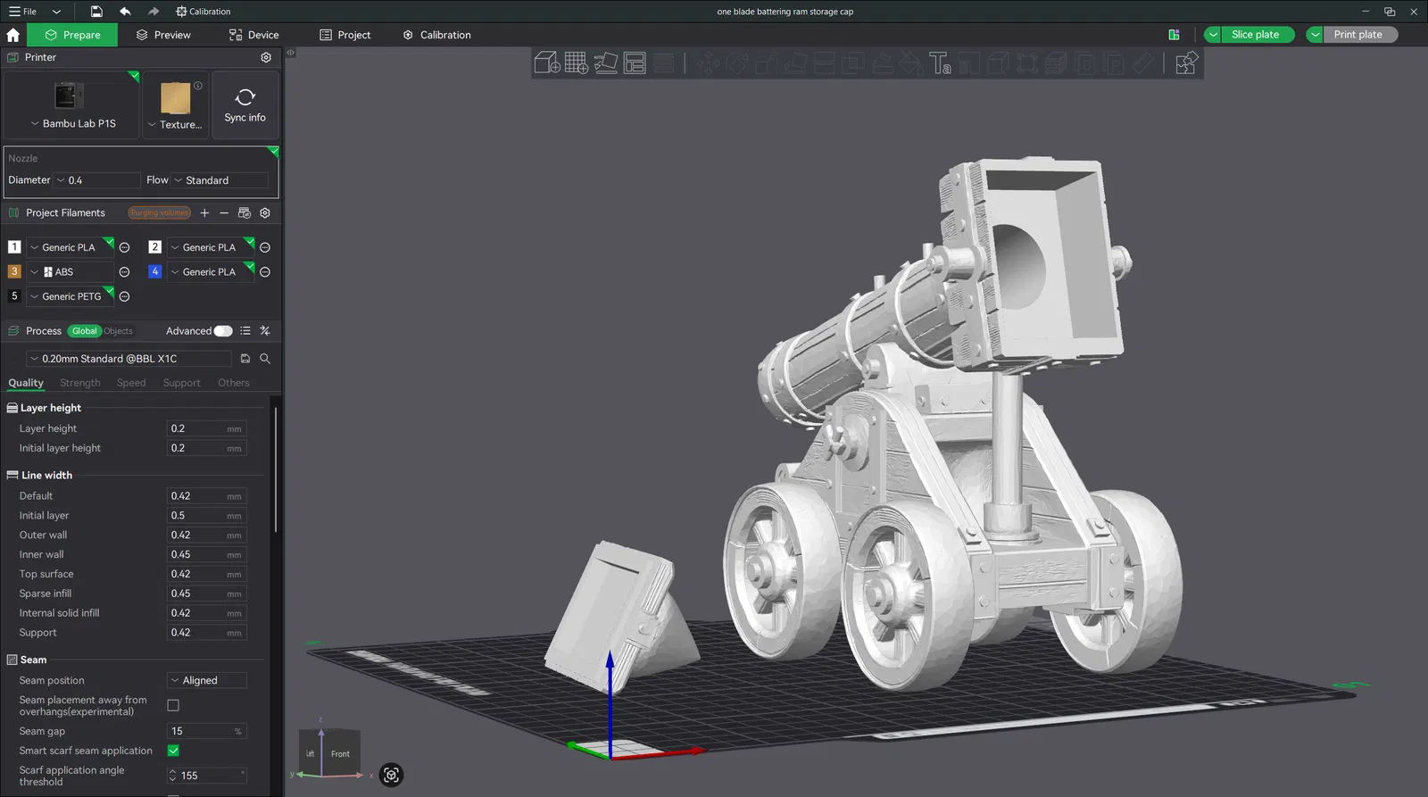Click the Add plate grid icon
The width and height of the screenshot is (1428, 797).
(x=576, y=63)
